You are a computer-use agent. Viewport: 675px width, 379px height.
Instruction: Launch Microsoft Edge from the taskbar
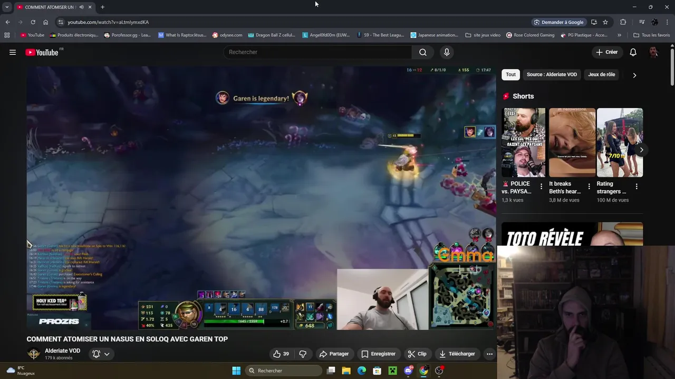pyautogui.click(x=362, y=371)
